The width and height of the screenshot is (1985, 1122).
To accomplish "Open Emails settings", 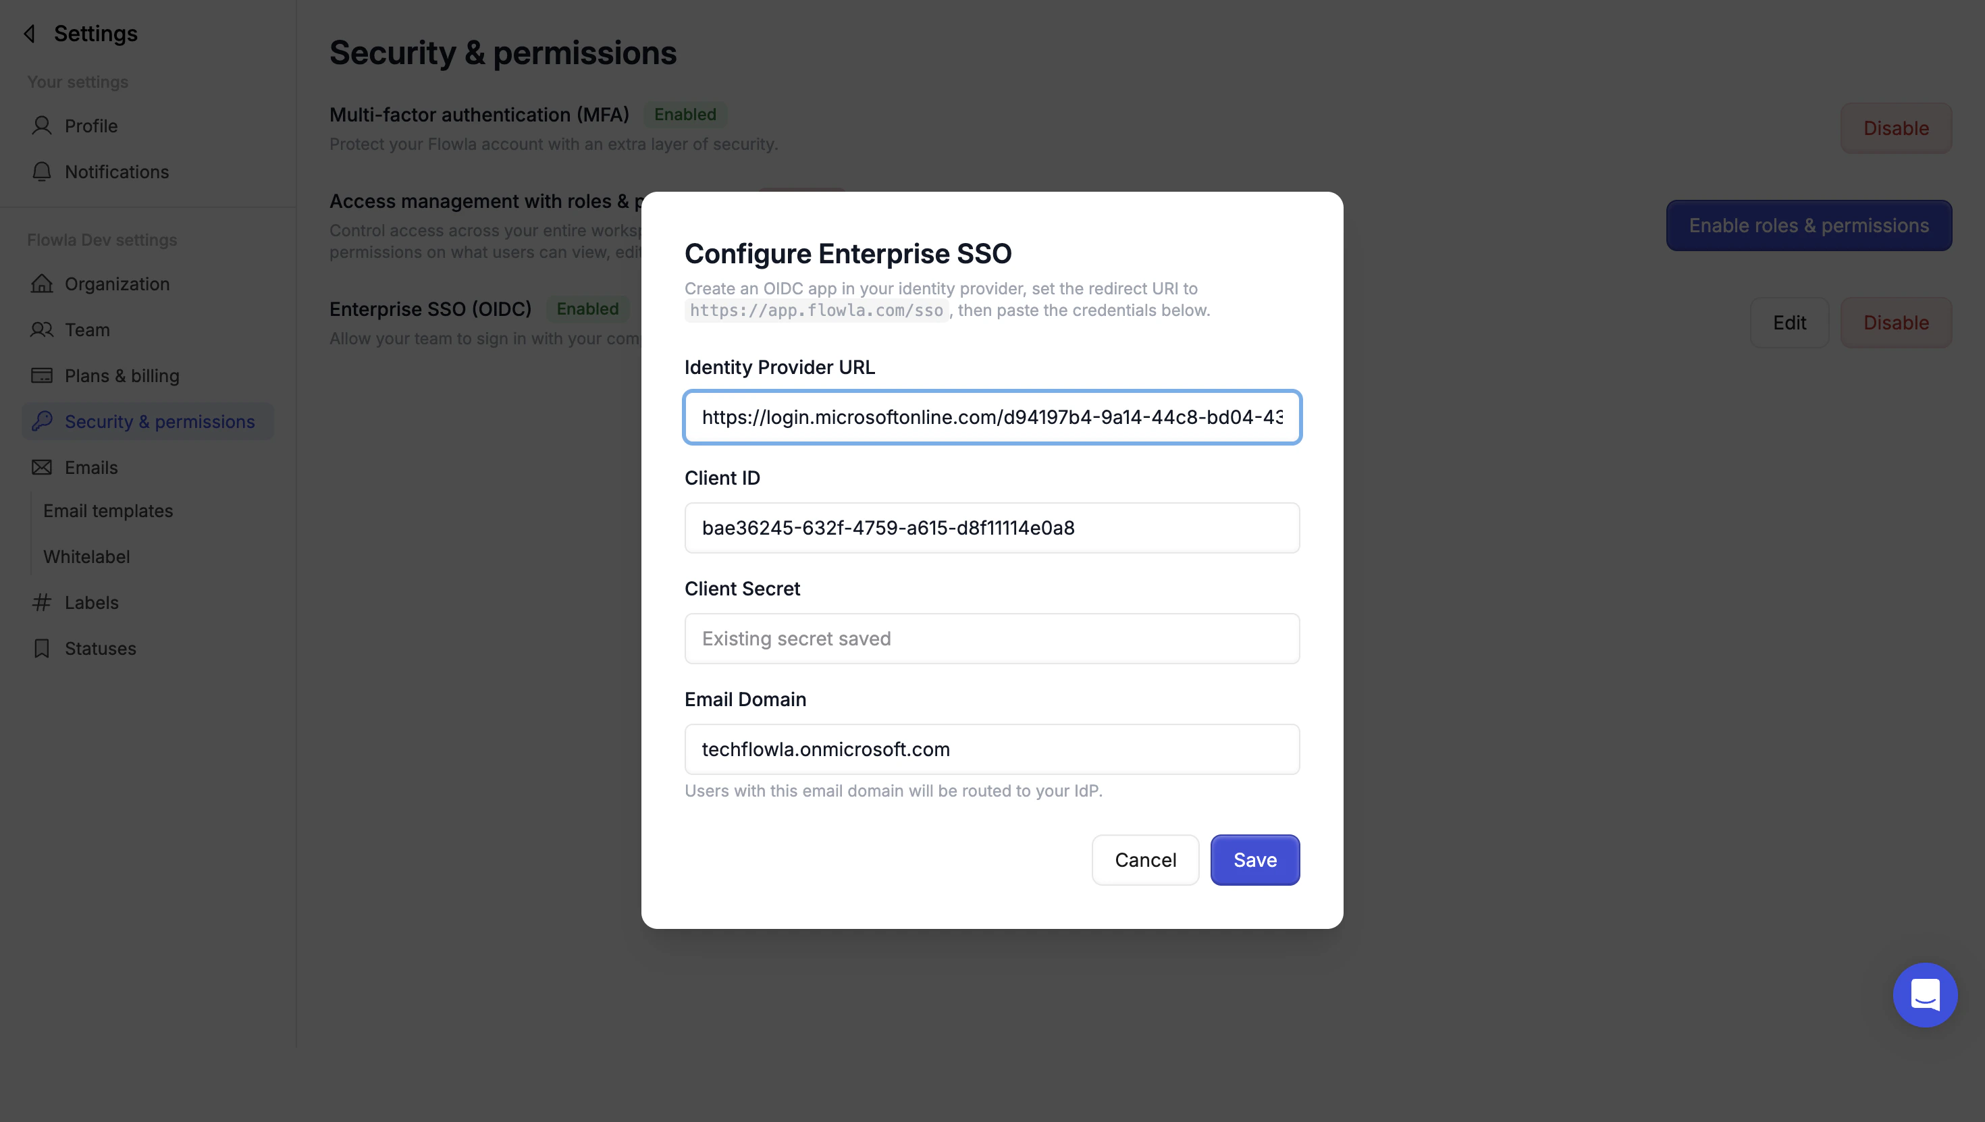I will (148, 467).
